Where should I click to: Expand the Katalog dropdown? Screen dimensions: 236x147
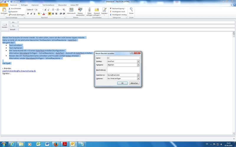tap(138, 61)
